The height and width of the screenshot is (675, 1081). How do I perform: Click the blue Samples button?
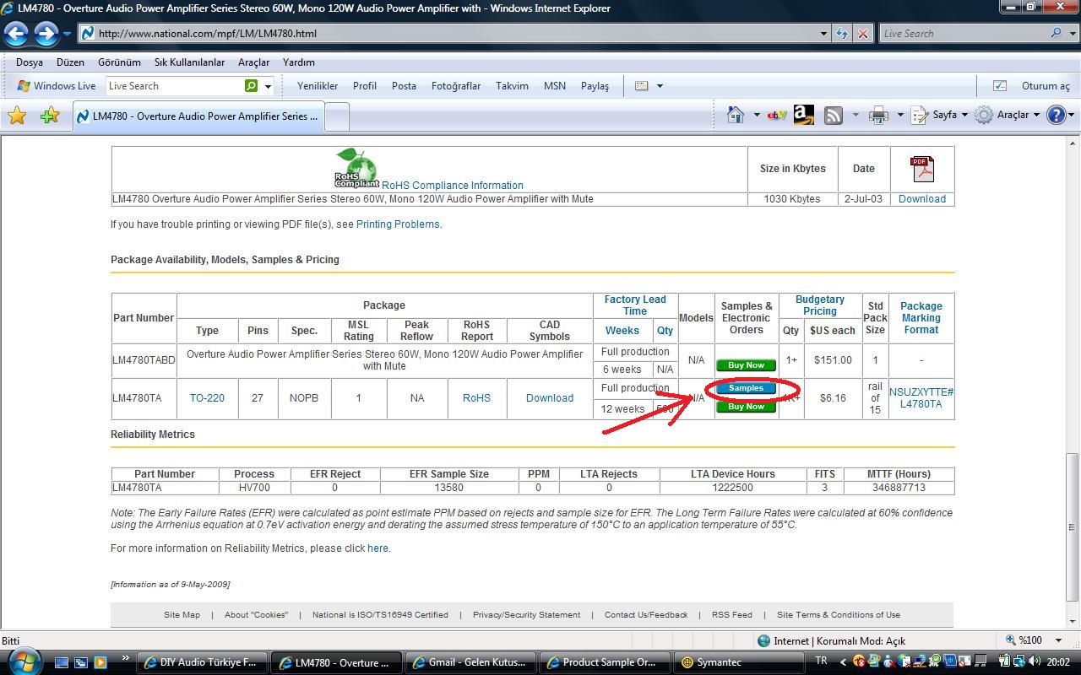(746, 388)
